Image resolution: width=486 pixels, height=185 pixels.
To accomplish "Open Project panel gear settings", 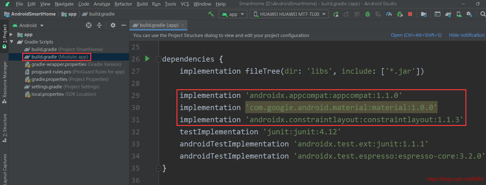I will (113, 25).
